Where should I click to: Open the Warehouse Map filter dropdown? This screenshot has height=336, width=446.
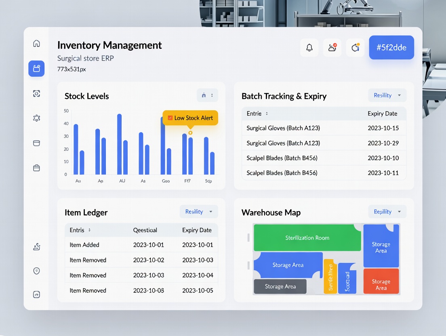point(387,212)
